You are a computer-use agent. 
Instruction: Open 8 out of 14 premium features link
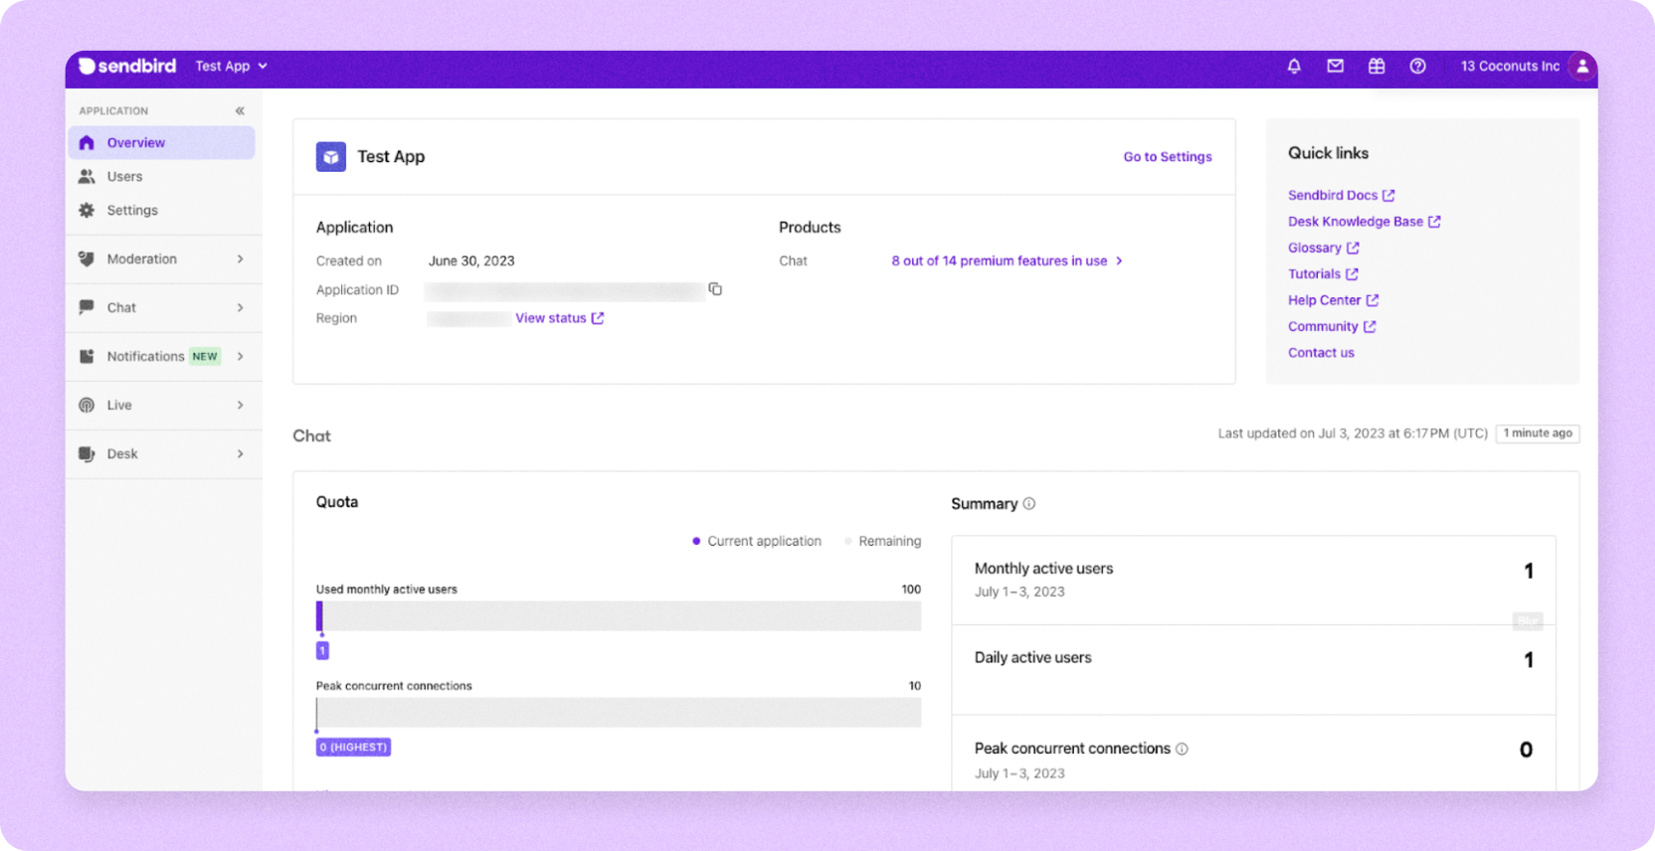click(x=1007, y=260)
